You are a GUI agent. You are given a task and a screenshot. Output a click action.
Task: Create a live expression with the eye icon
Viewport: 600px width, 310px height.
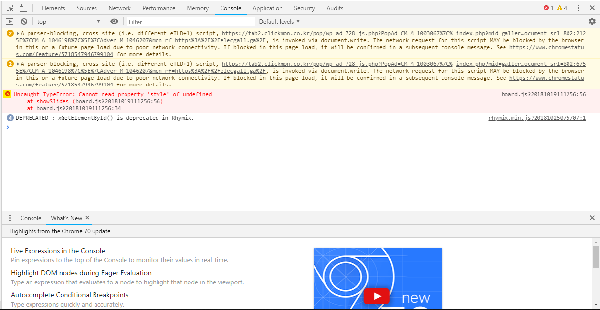point(114,21)
